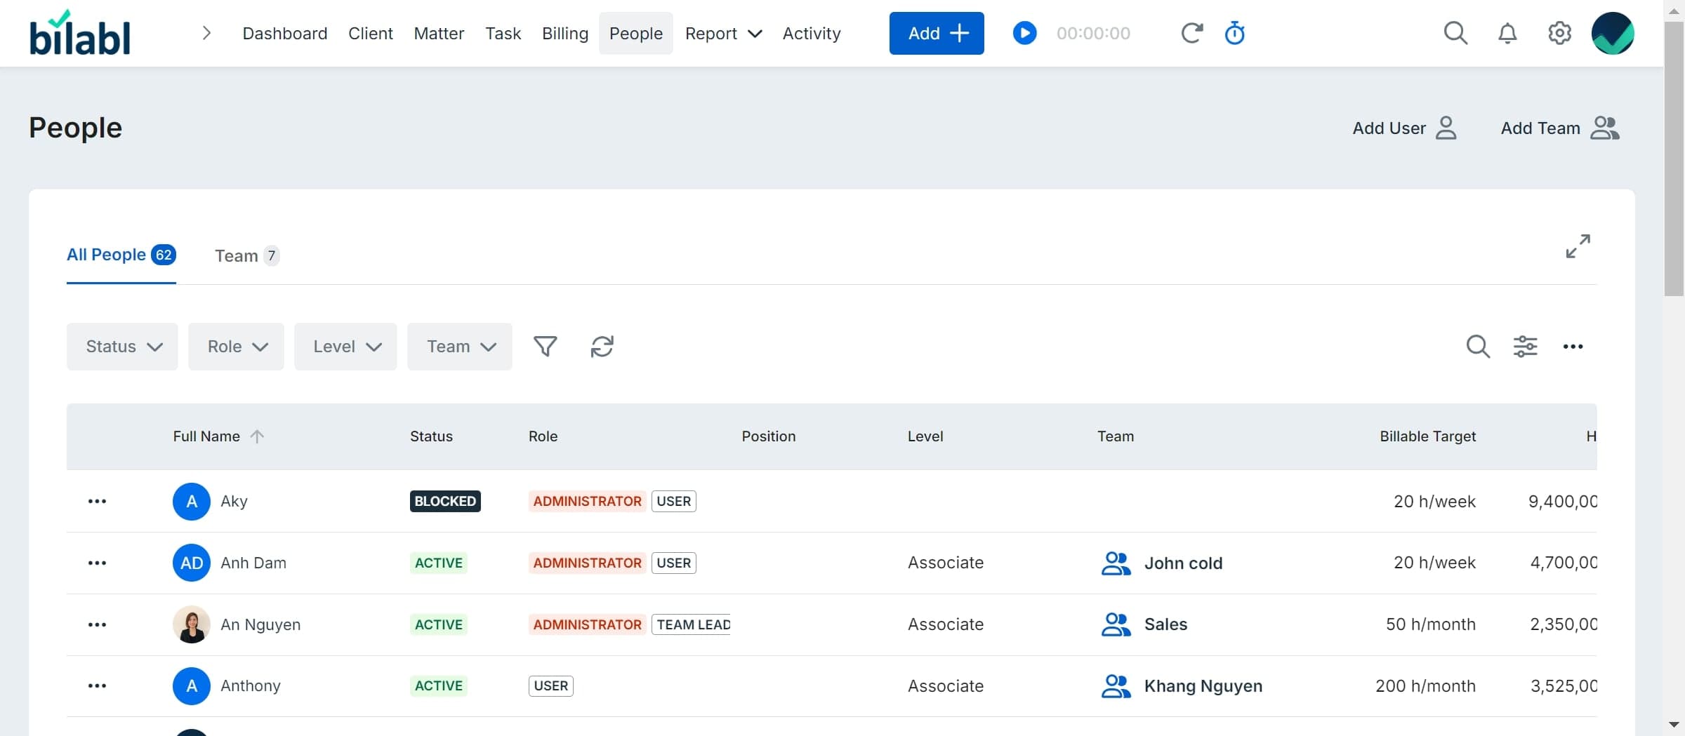The height and width of the screenshot is (736, 1685).
Task: Open the Billing page
Action: tap(564, 33)
